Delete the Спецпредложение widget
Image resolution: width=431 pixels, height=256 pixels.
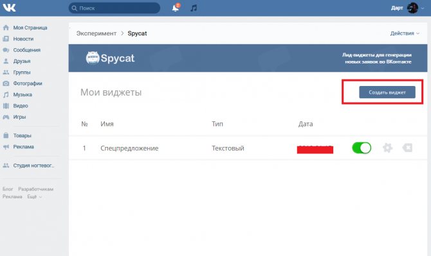pos(407,148)
